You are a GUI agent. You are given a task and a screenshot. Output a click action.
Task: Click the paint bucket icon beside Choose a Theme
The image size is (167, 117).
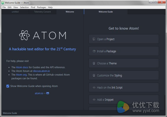(x=94, y=63)
